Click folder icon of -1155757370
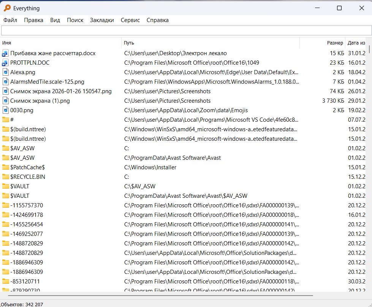 click(5, 205)
